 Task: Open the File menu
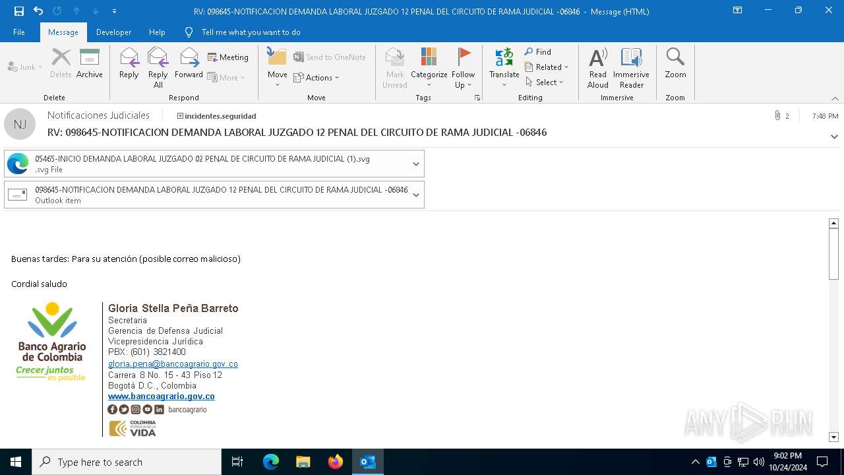click(x=19, y=32)
